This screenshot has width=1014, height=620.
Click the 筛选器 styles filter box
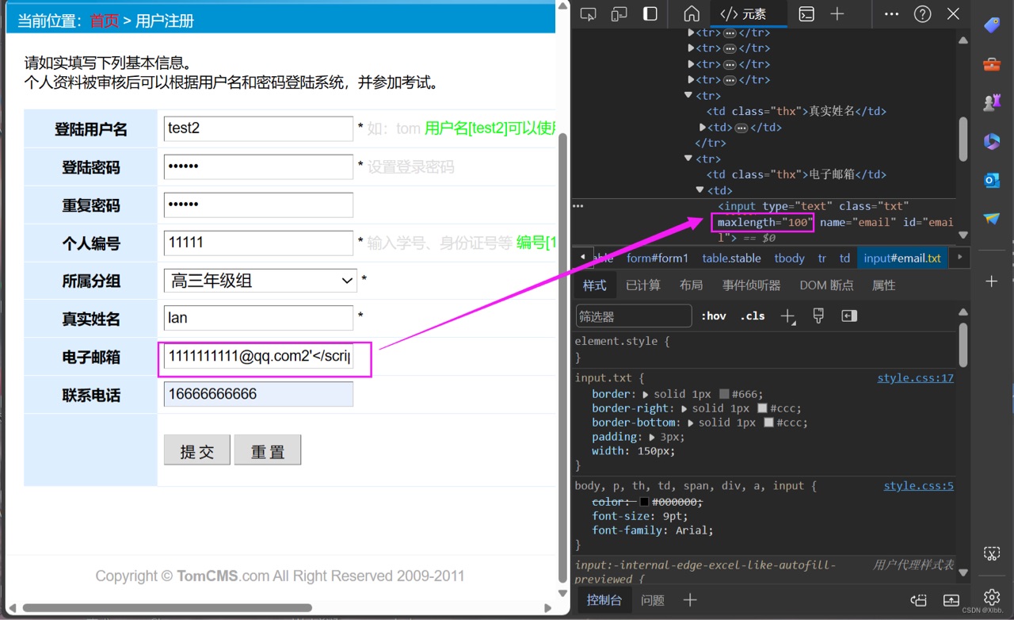point(634,316)
